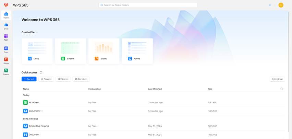Screen dimensions: 292x139
Task: Click the info icon in the table header
Action: (282, 89)
